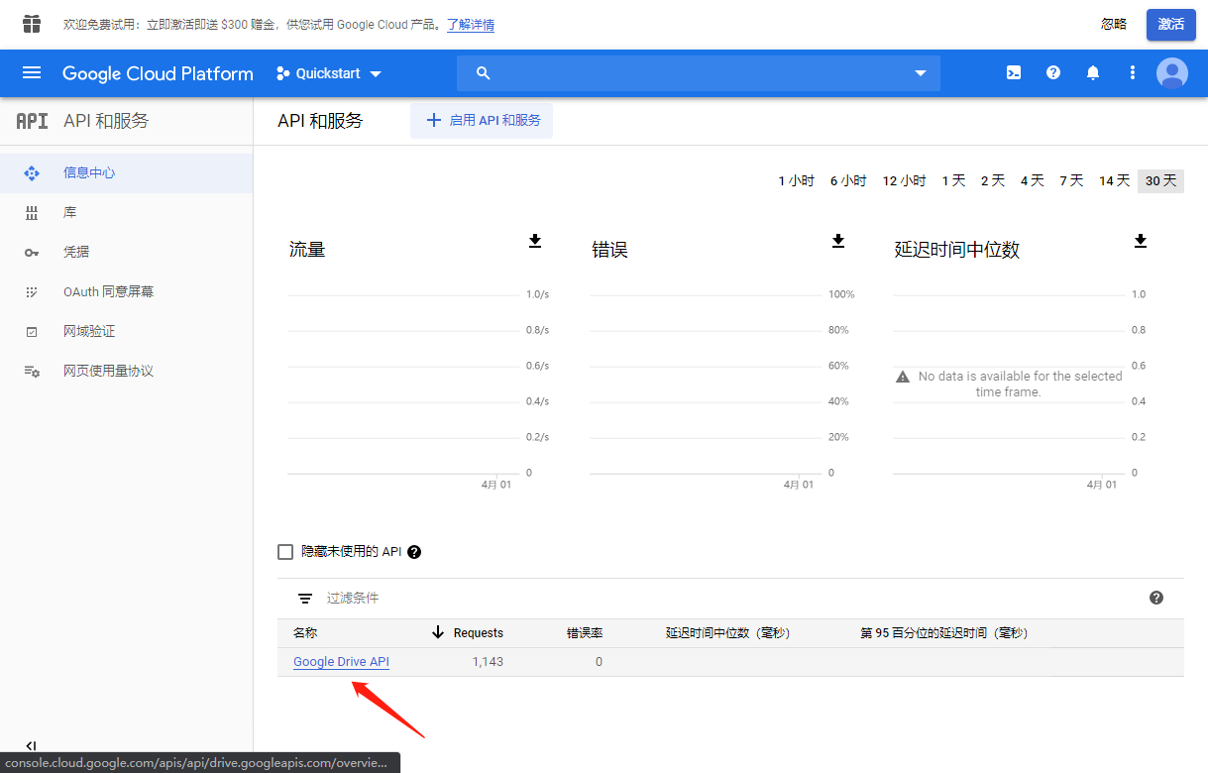Open the hamburger navigation menu

(x=32, y=73)
